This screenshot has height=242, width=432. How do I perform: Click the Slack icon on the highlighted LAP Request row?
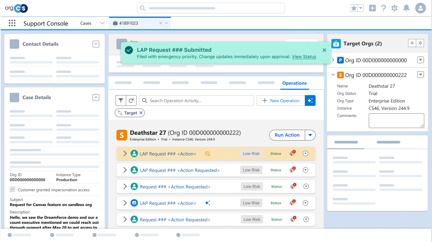click(x=292, y=154)
